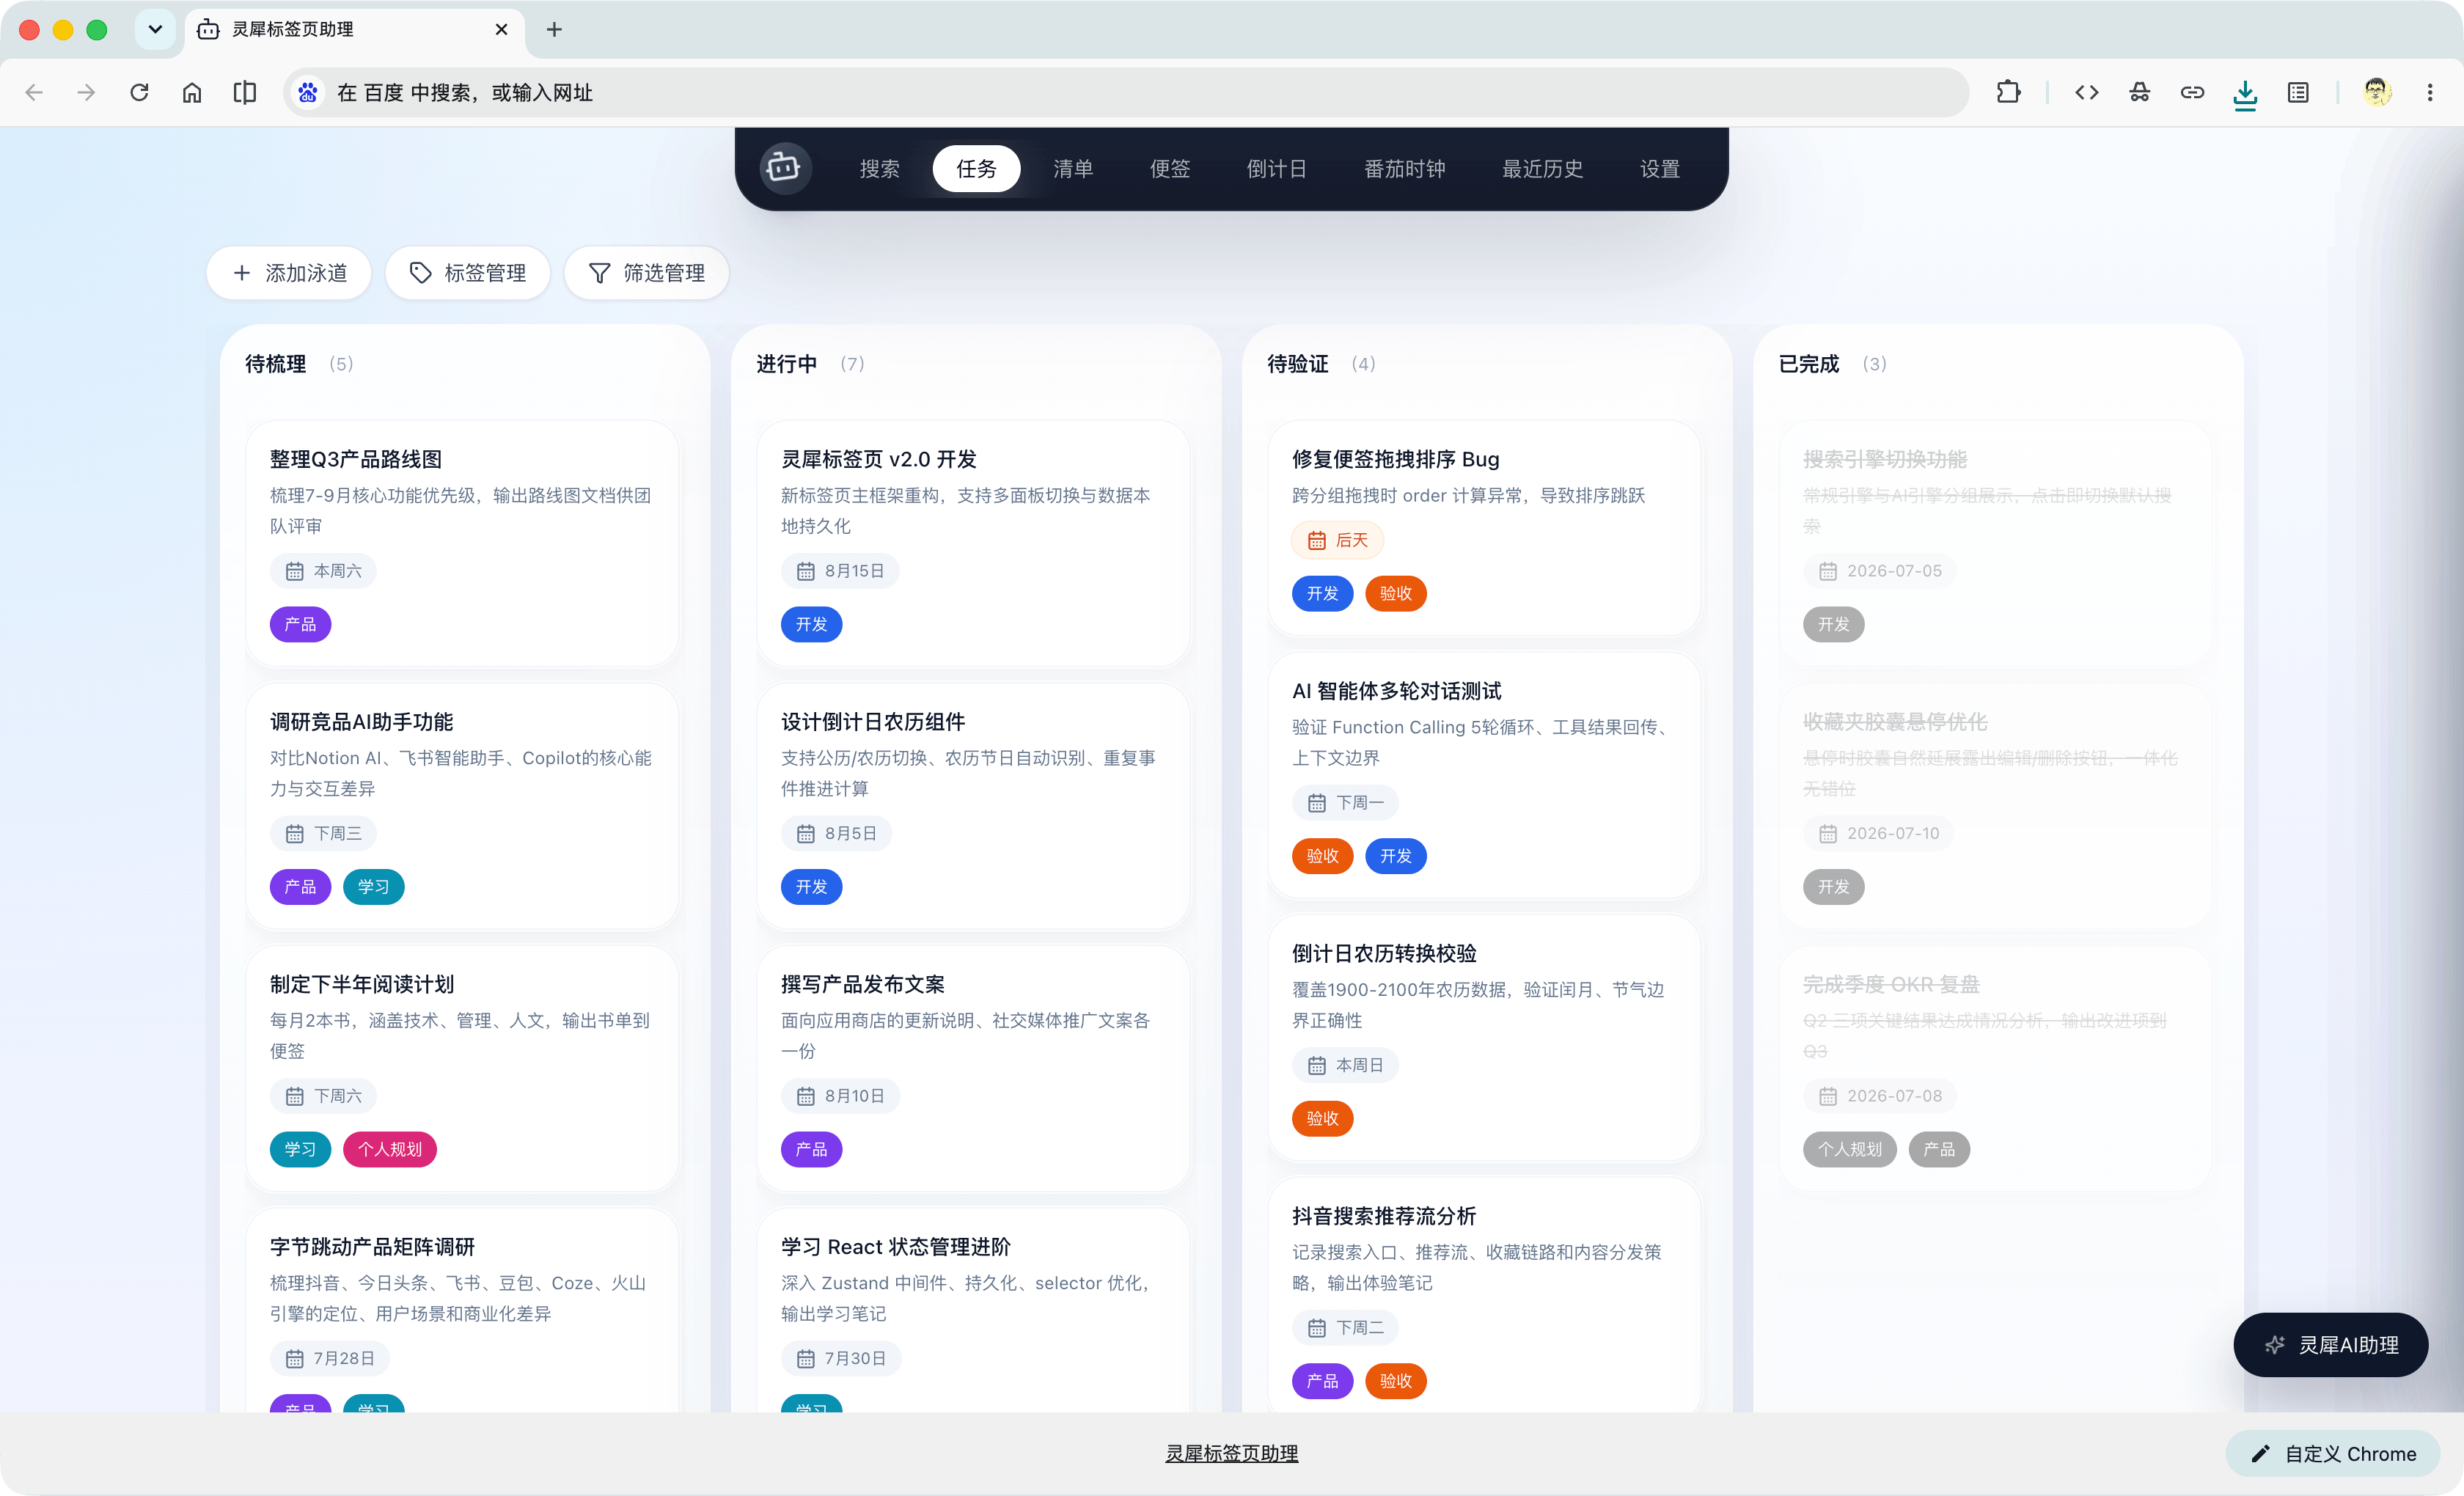Open the completed 搜索引擎切换功能 card
The width and height of the screenshot is (2464, 1496).
(x=1995, y=544)
